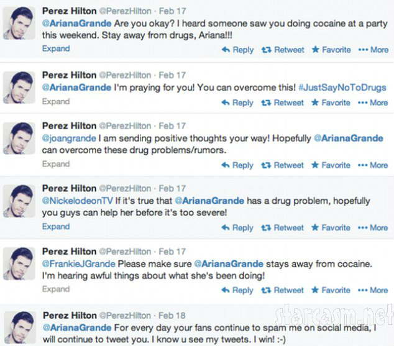Favorite the @FrankieJGrande tweet
The image size is (394, 346).
[331, 290]
